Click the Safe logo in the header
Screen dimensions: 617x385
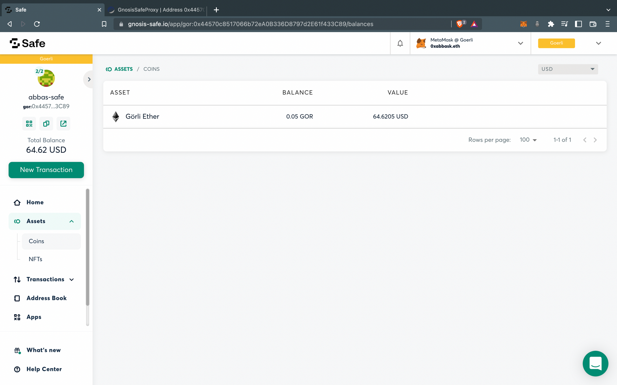(x=28, y=43)
